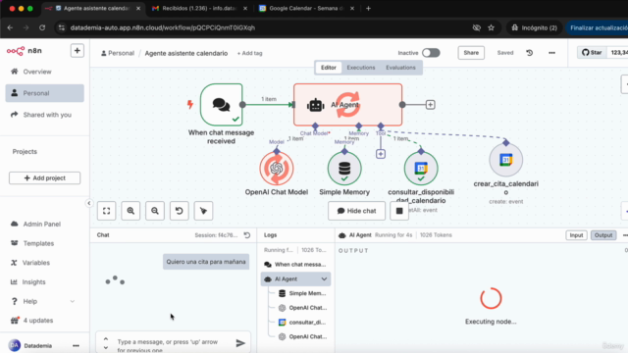Show the Input panel
628x353 pixels.
click(x=576, y=235)
